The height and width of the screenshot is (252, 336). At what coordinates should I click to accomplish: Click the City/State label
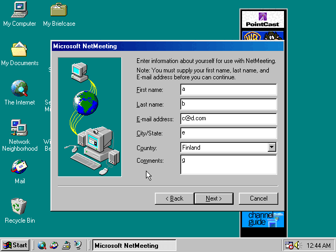150,133
